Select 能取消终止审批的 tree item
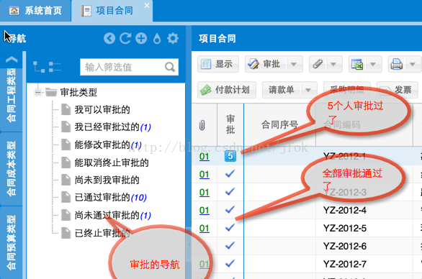This screenshot has width=422, height=279. (x=105, y=163)
